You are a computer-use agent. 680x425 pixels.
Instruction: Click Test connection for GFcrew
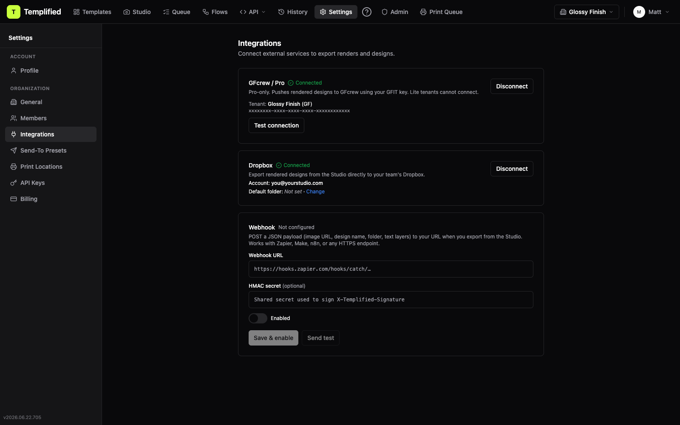point(276,125)
